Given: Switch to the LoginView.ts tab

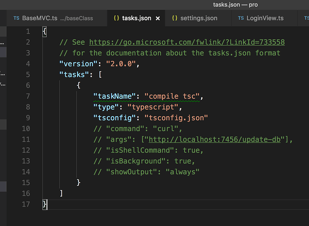Looking at the screenshot, I should (265, 18).
